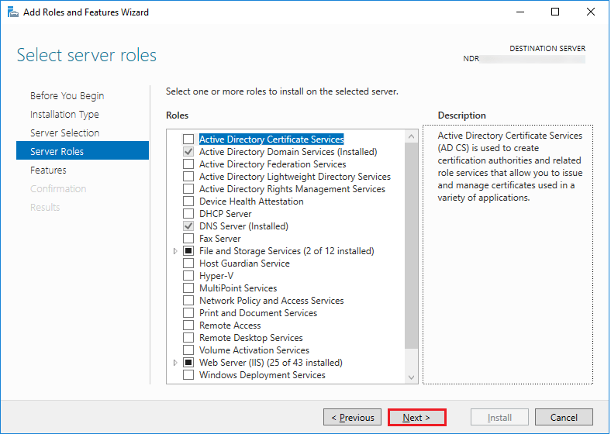Check Windows Deployment Services checkbox
This screenshot has height=434, width=611.
coord(188,375)
